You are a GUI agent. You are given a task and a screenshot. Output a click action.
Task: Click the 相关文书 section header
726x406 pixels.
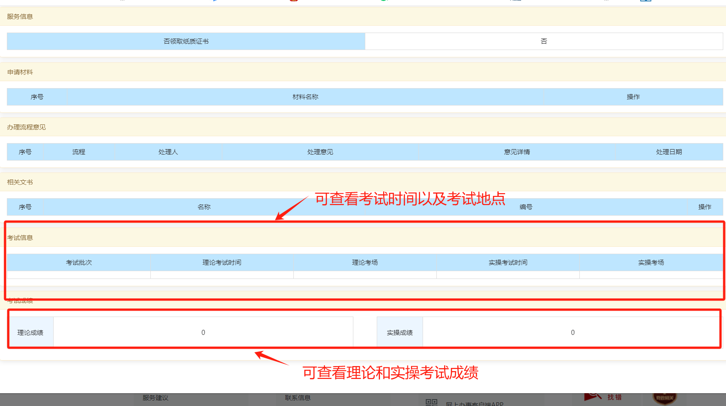[20, 182]
